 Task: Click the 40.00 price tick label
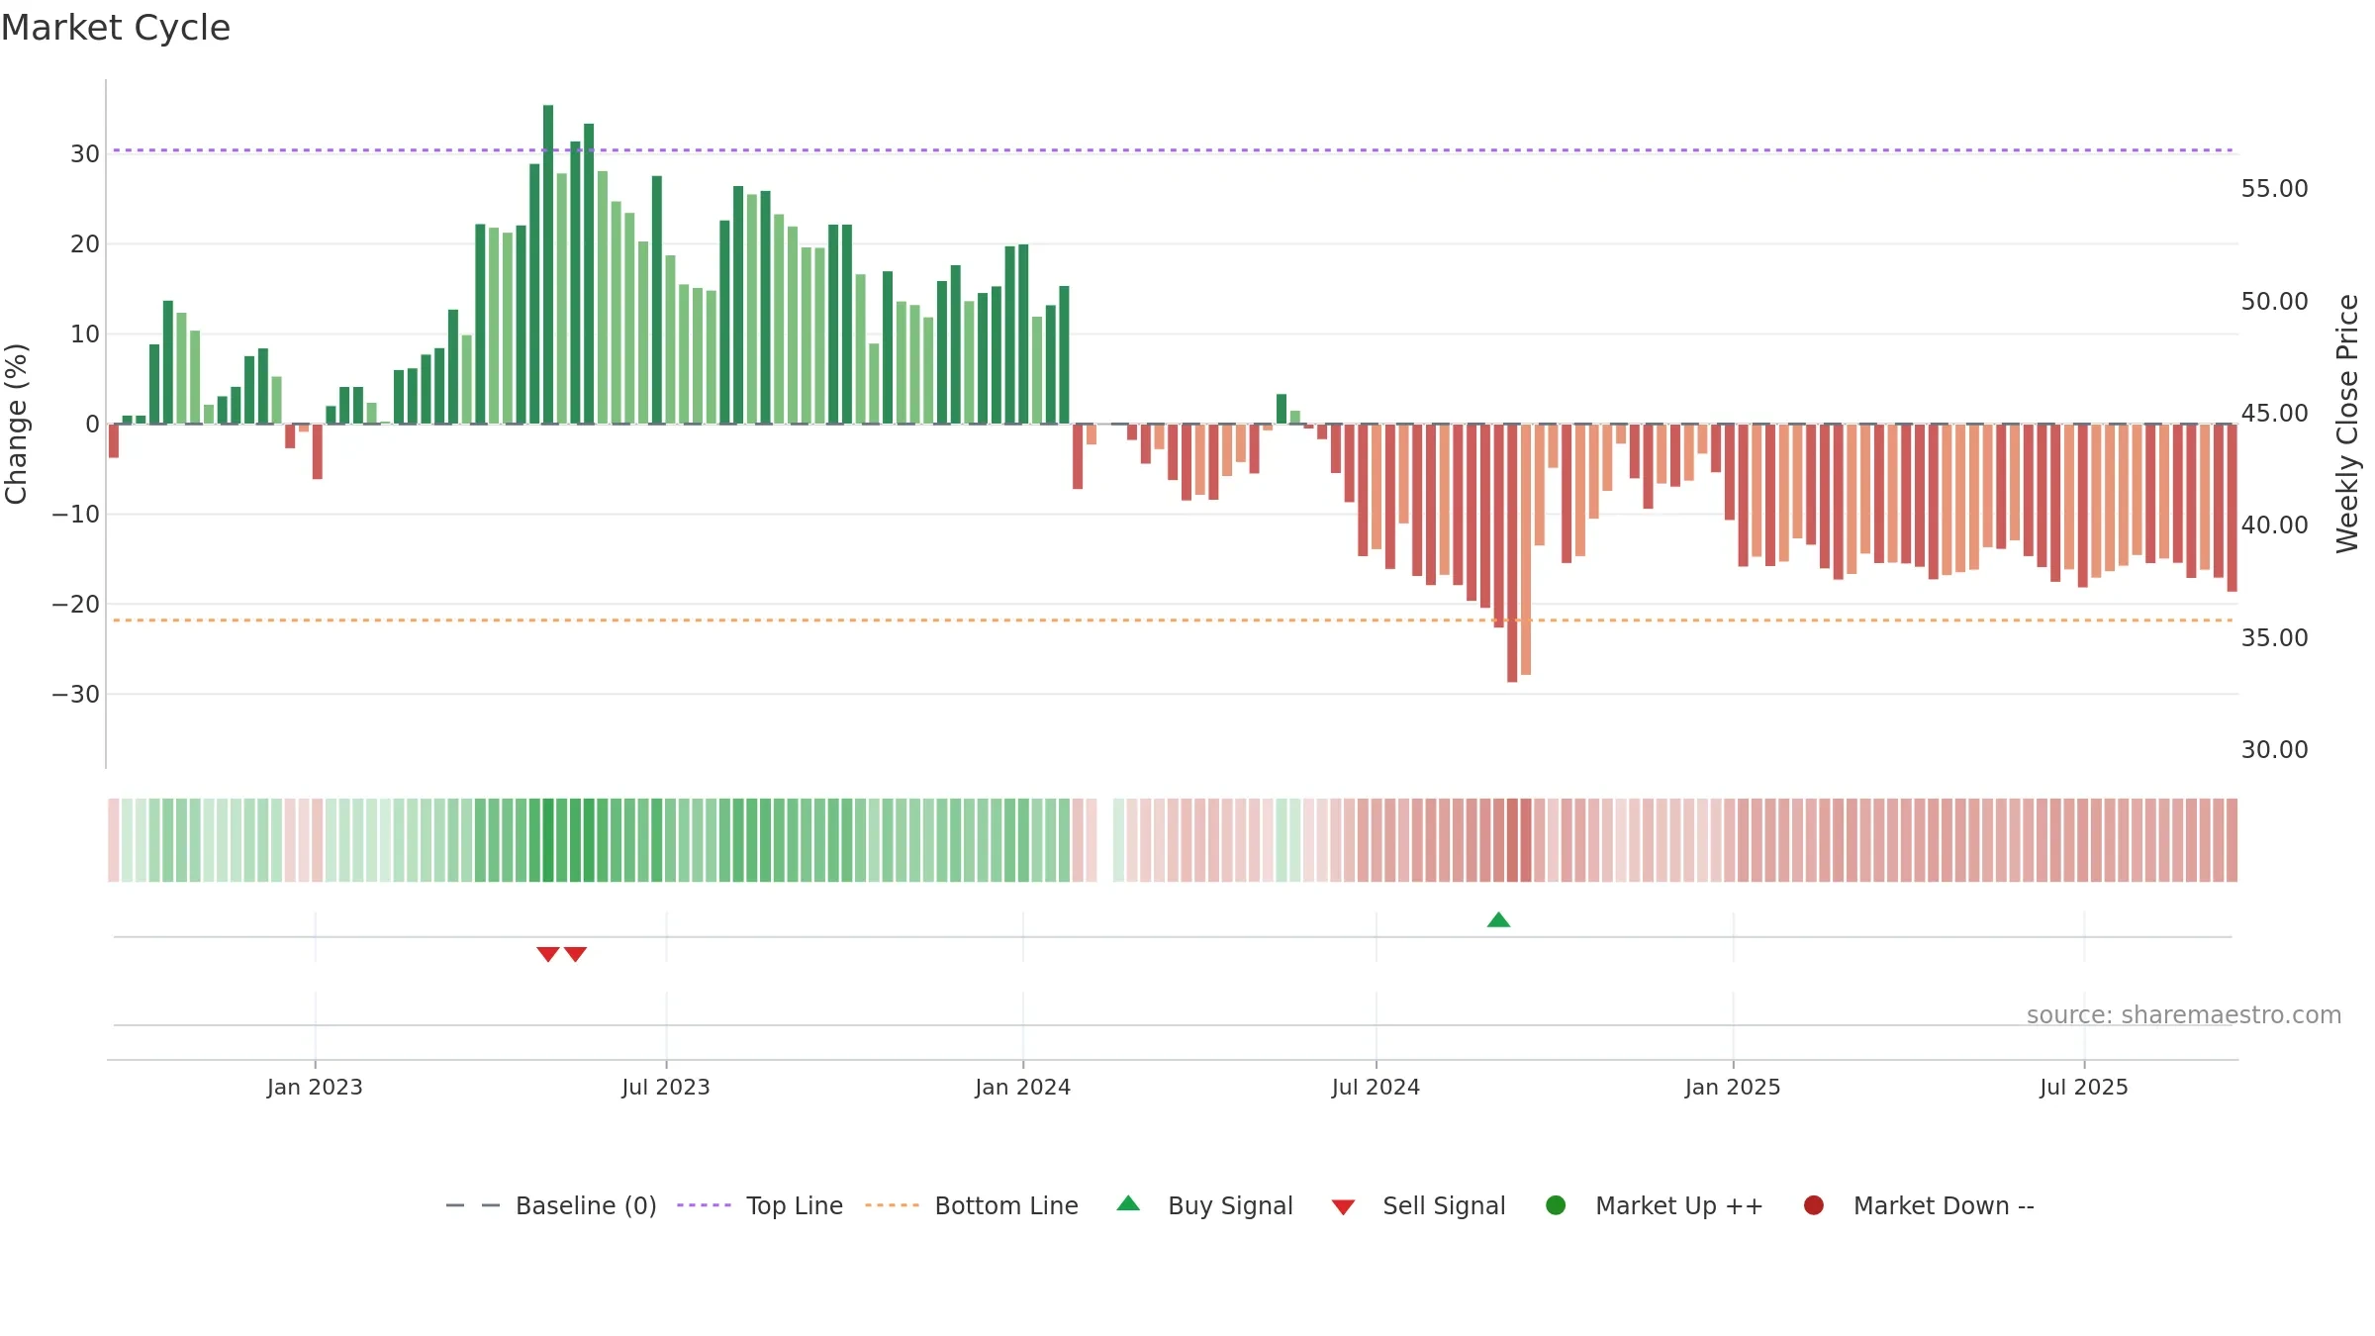(x=2274, y=525)
